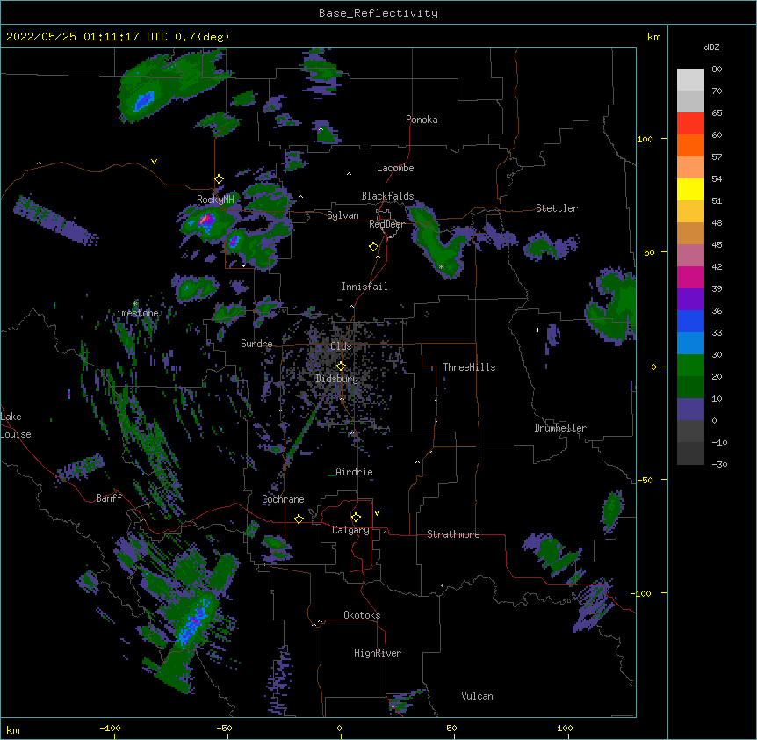Click the Olds town label
This screenshot has height=740, width=757.
pos(341,346)
